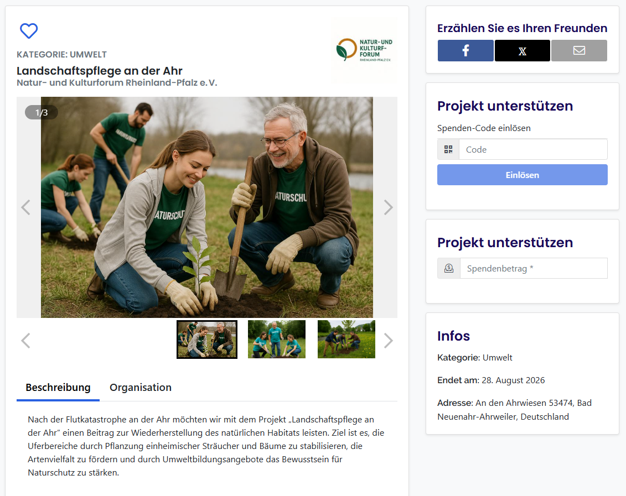This screenshot has height=496, width=626.
Task: Share project on Facebook
Action: pos(465,51)
